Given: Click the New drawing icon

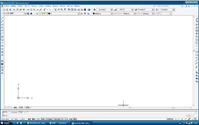Looking at the screenshot, I should click(x=4, y=10).
